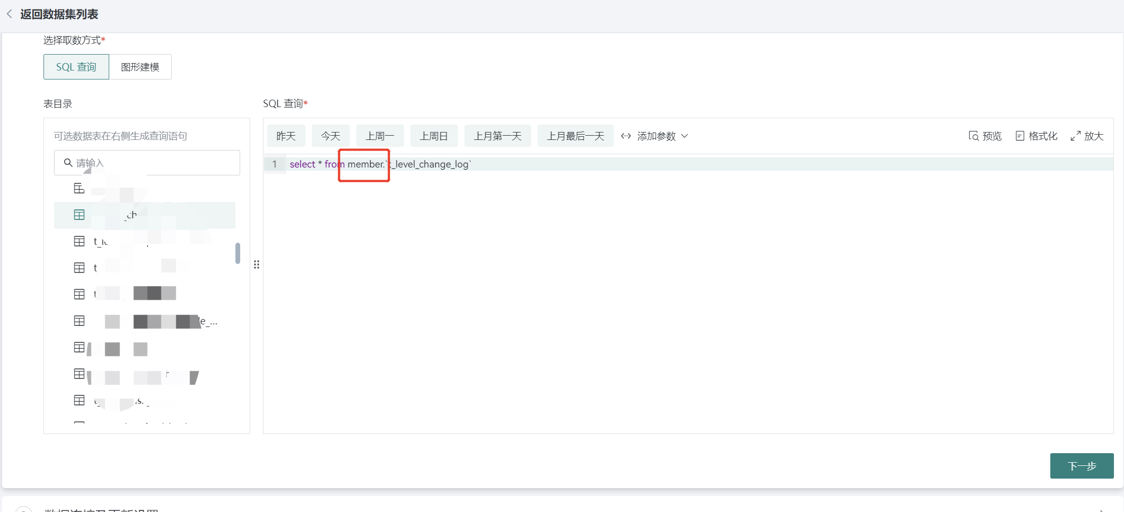Click the schema icon at list top
This screenshot has width=1124, height=512.
tap(79, 188)
